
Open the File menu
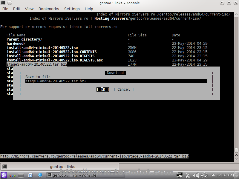point(5,9)
